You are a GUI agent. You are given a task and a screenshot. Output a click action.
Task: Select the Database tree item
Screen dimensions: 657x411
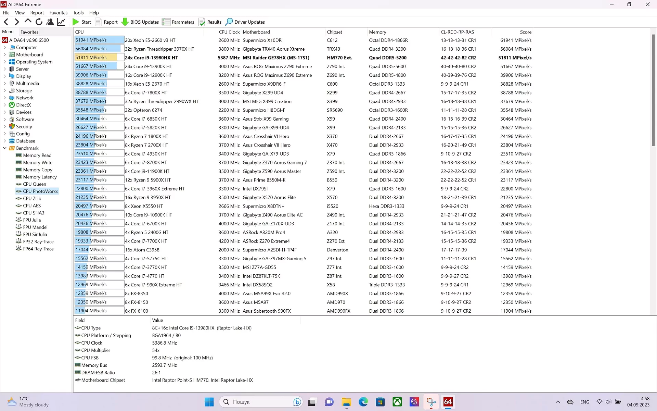tap(26, 141)
